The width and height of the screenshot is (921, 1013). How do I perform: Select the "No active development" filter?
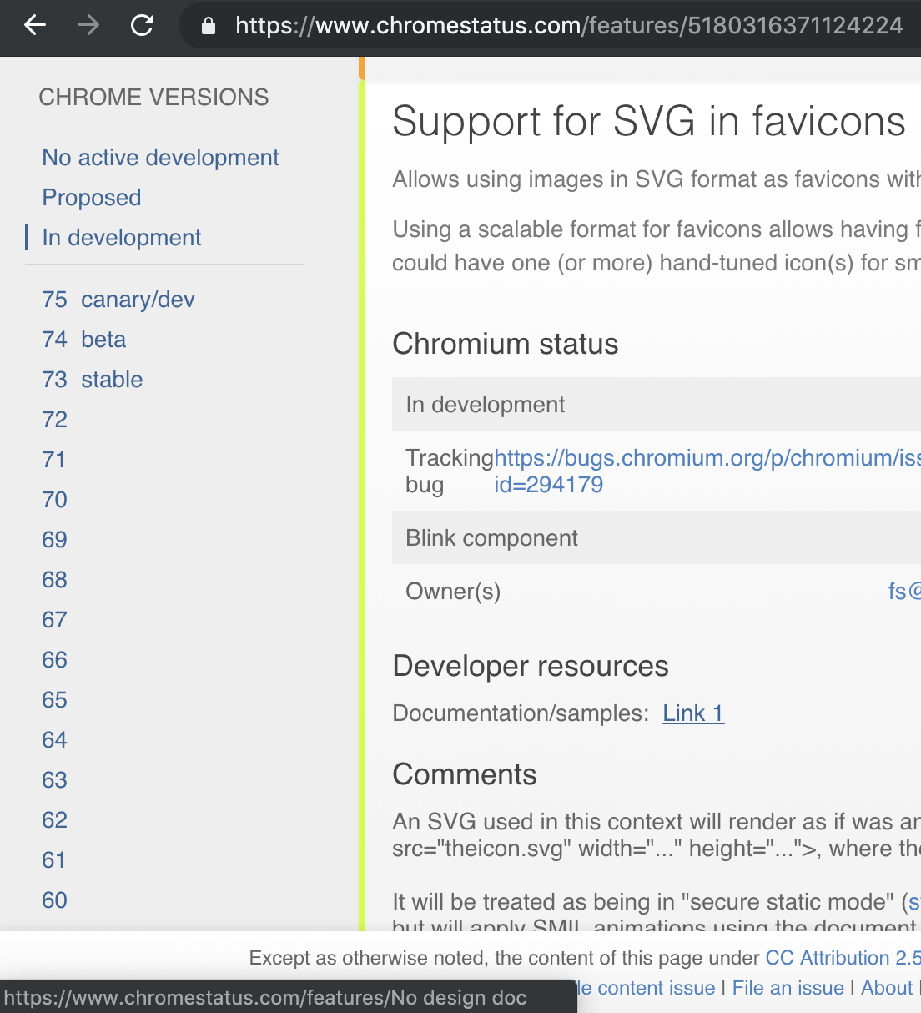[x=160, y=157]
